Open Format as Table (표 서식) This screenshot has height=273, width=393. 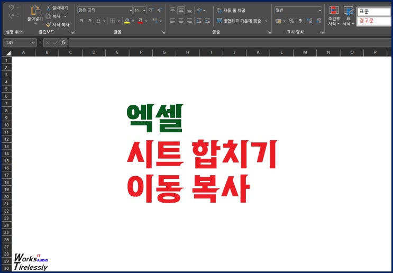(x=348, y=15)
